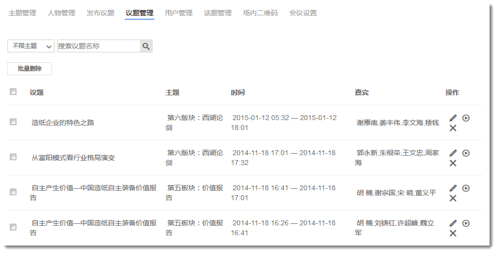Delete the 从富阳模式看行业格局演变 row with X
Screen dimensions: 497x253
(x=453, y=164)
